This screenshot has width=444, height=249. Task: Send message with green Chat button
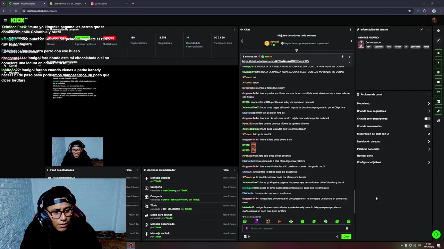346,237
